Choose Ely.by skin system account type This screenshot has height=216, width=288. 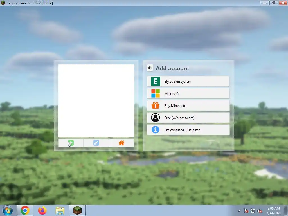188,81
